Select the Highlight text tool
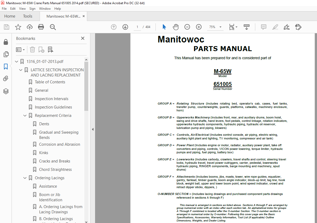Image resolution: width=317 pixels, height=223 pixels. 275,27
